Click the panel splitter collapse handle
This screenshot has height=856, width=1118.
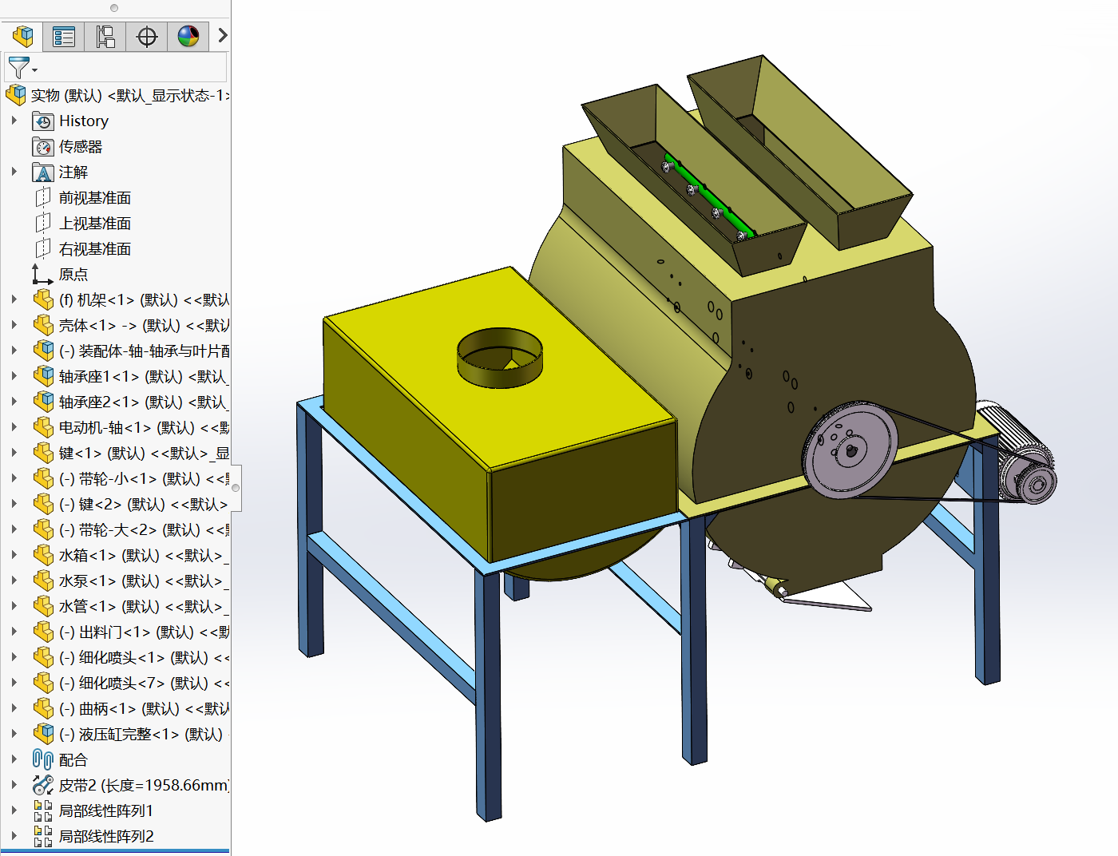pyautogui.click(x=236, y=487)
